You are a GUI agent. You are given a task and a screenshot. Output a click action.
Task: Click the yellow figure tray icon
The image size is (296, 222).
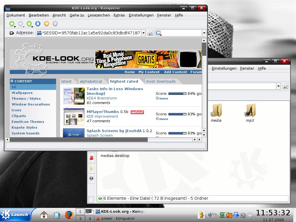tap(201, 215)
